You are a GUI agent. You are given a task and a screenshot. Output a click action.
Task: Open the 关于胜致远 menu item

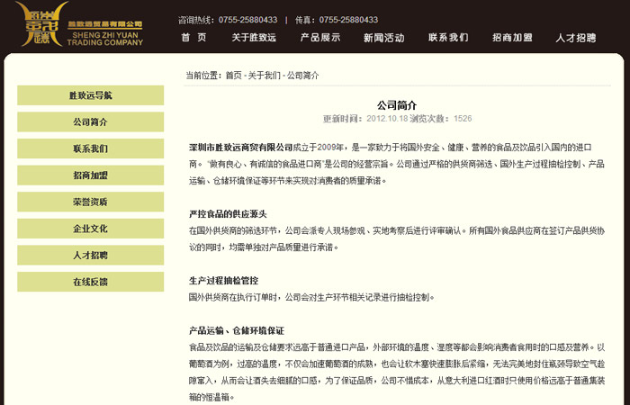254,38
